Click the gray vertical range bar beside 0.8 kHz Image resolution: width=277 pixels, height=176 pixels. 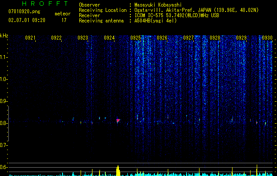[9, 124]
